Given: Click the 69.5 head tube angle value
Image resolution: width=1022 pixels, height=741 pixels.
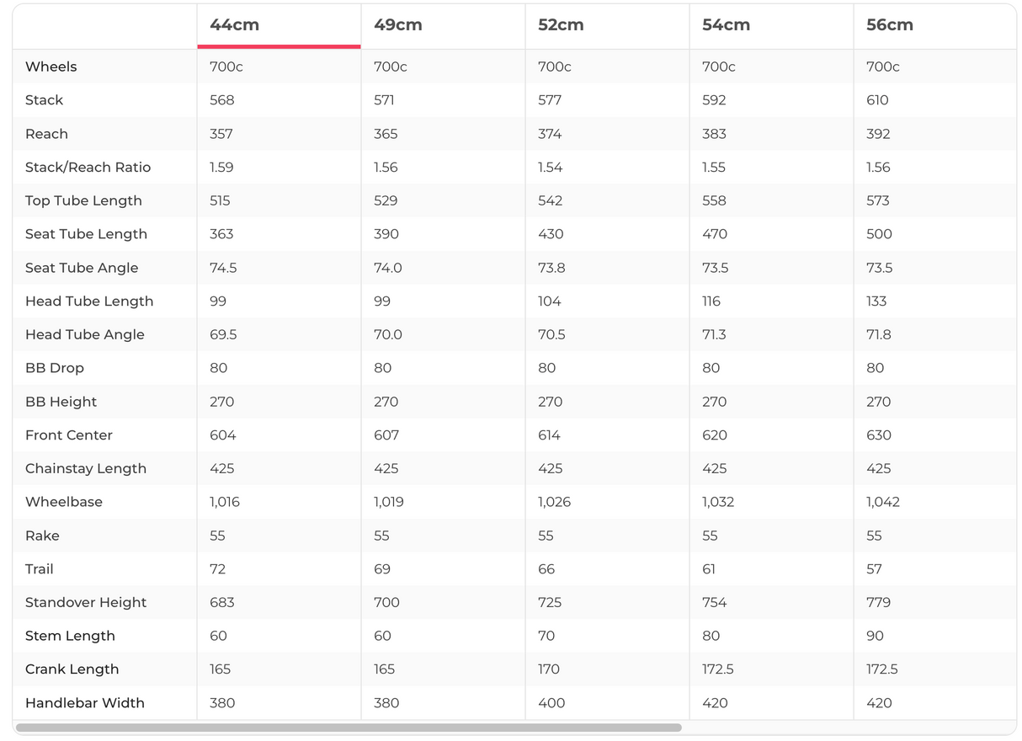Looking at the screenshot, I should (x=223, y=334).
